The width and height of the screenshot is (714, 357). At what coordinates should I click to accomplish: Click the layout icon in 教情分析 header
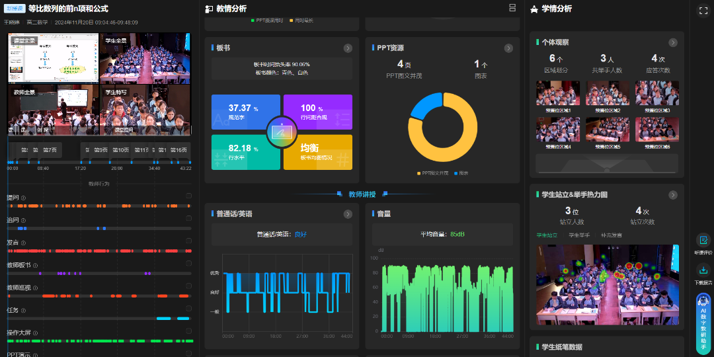pyautogui.click(x=512, y=8)
